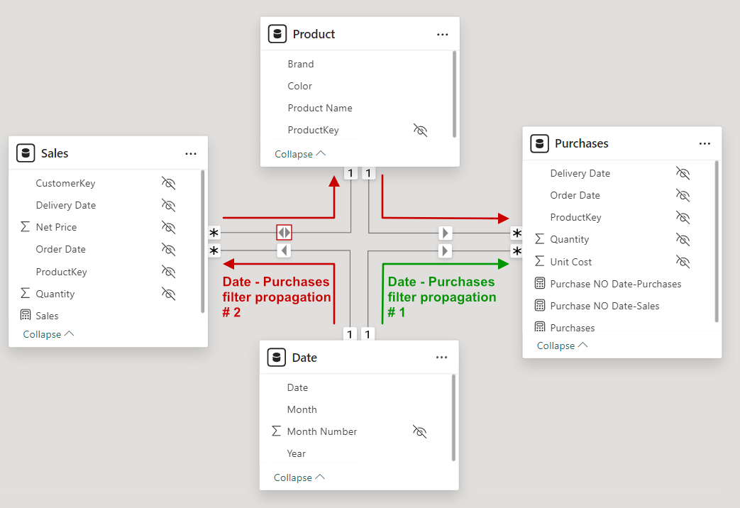The image size is (740, 508).
Task: Click the Sales measure calculator icon
Action: pos(26,315)
